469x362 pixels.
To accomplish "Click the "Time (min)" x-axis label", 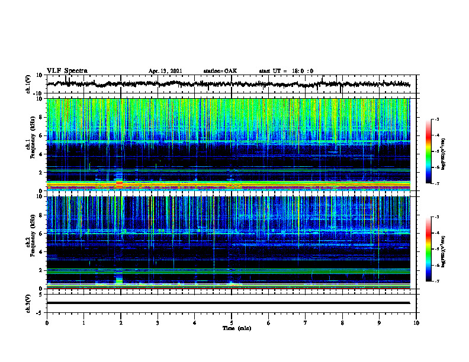I will click(237, 328).
